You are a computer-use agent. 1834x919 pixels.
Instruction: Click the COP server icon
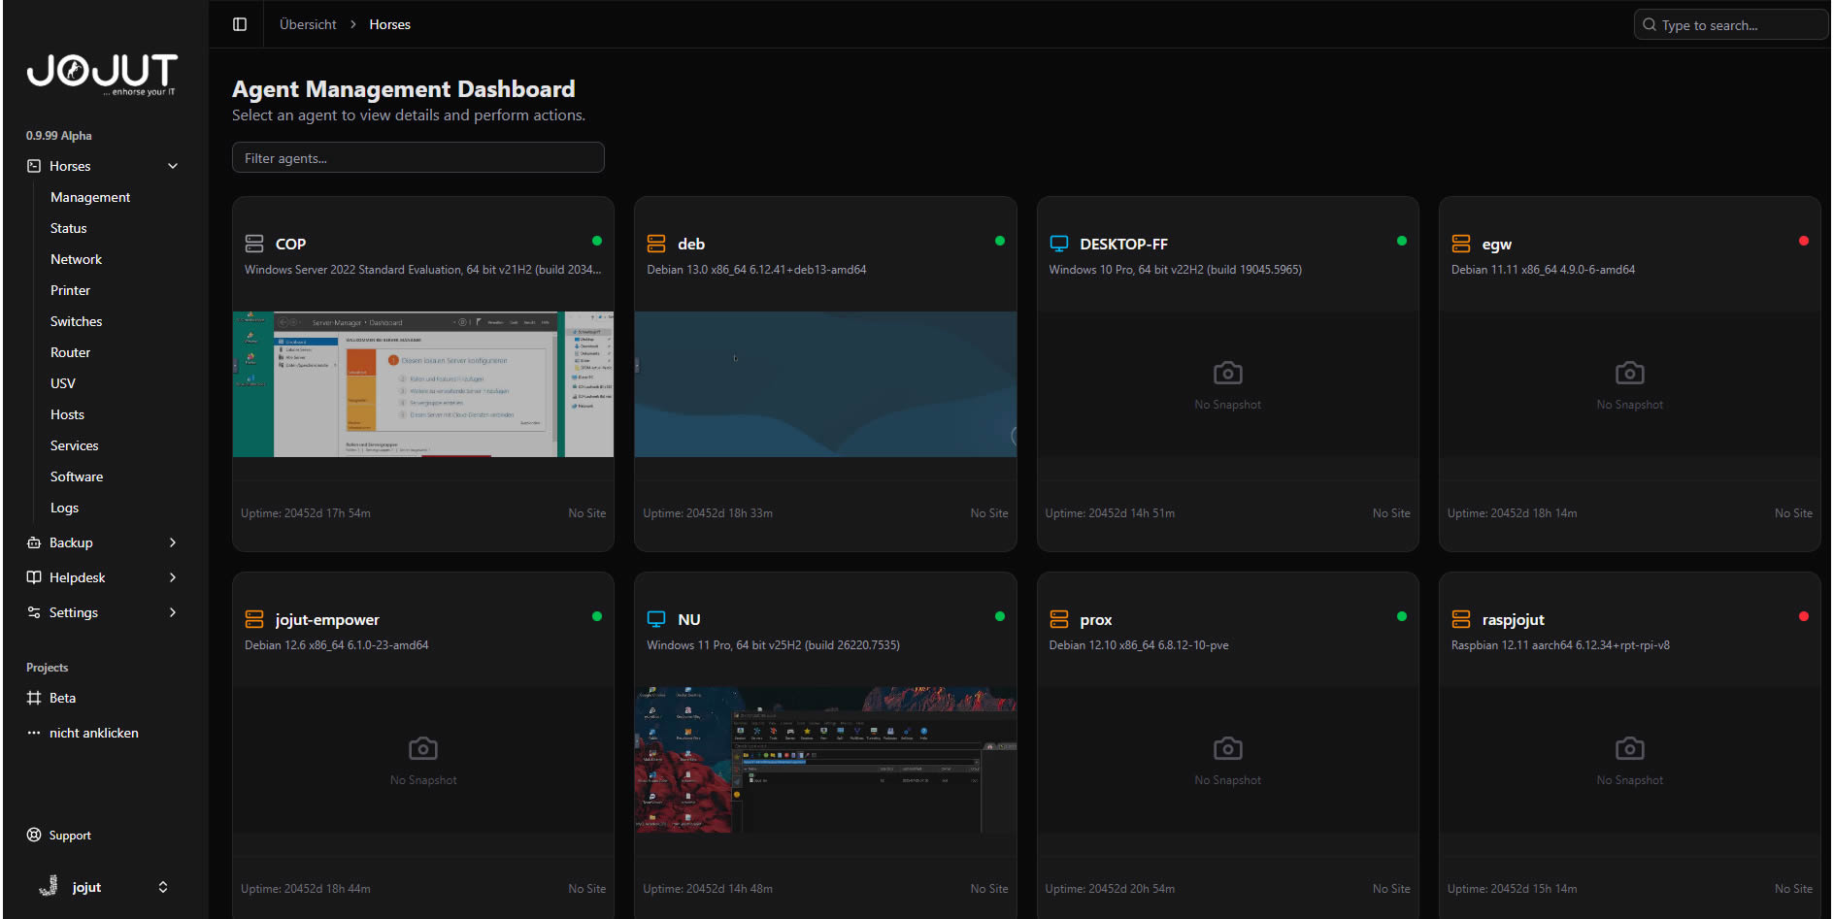[254, 244]
